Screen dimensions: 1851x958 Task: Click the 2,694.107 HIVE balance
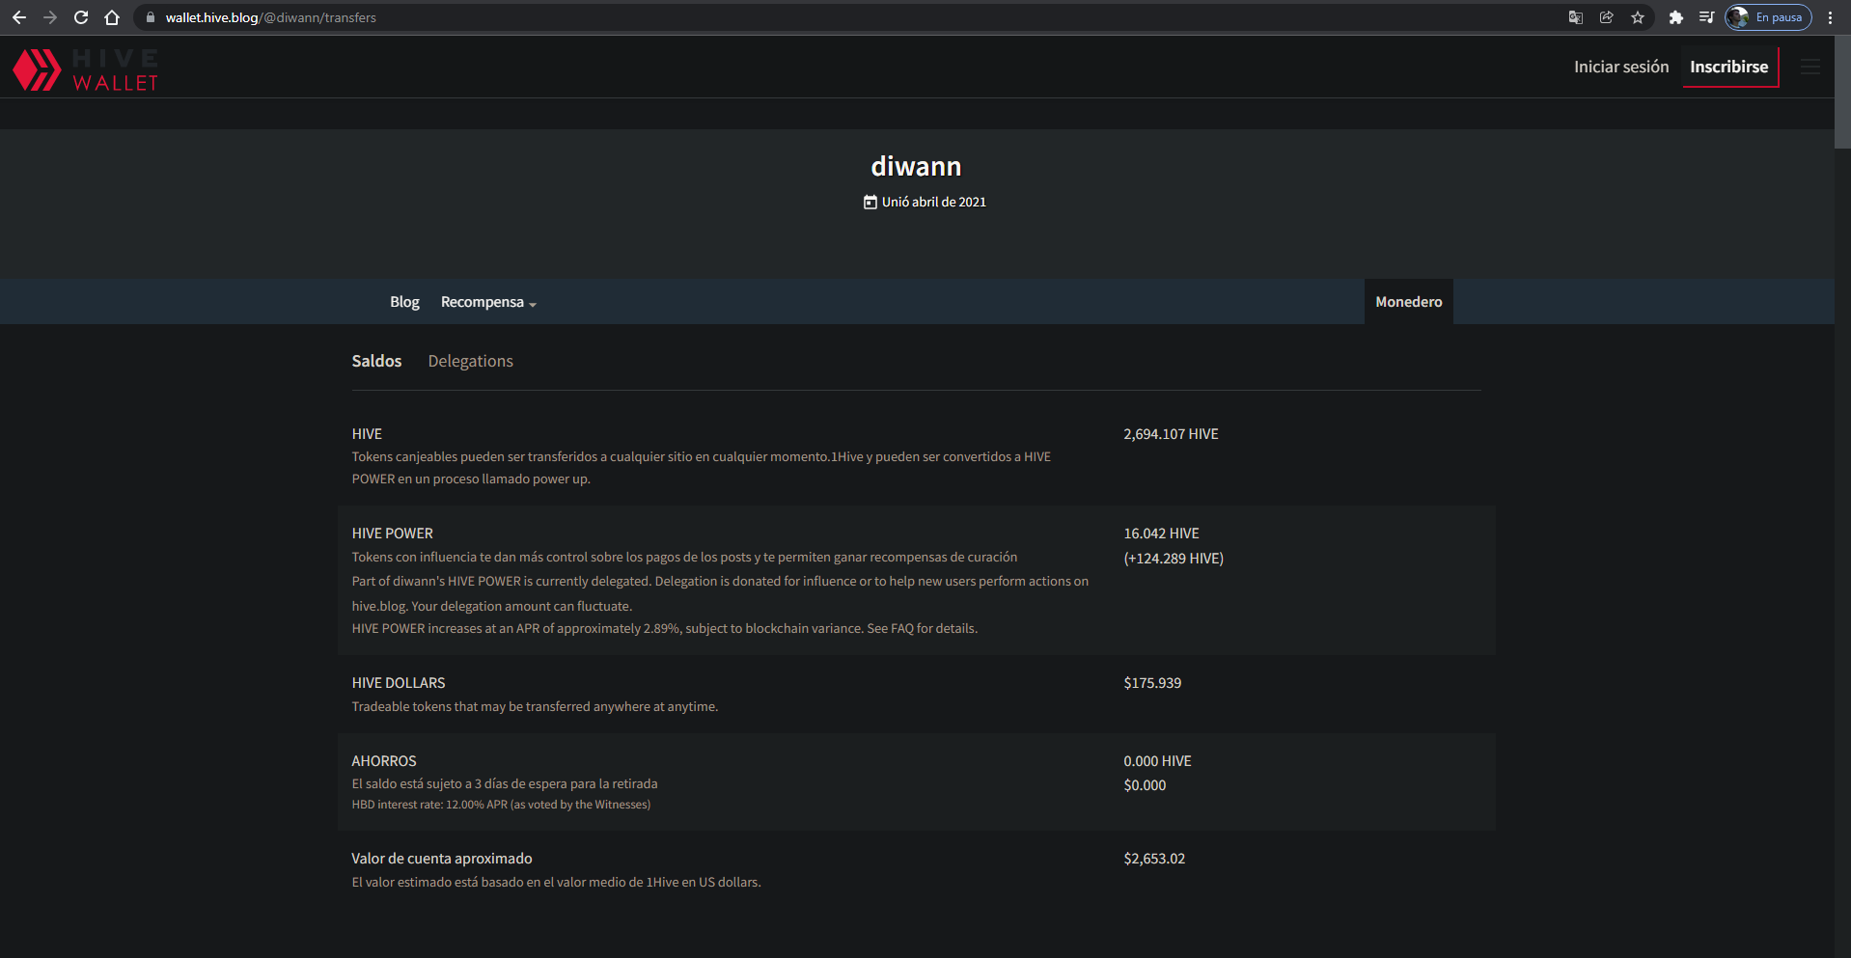pos(1171,434)
